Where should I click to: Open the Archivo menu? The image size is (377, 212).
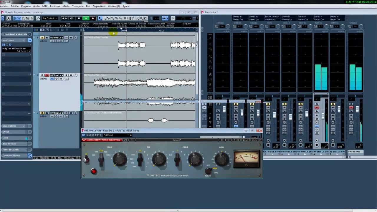click(x=4, y=6)
